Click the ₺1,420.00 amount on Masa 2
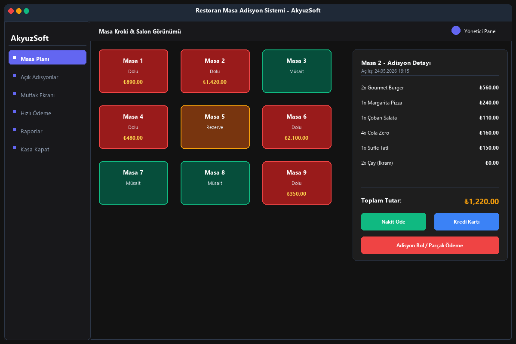516x344 pixels. tap(215, 82)
